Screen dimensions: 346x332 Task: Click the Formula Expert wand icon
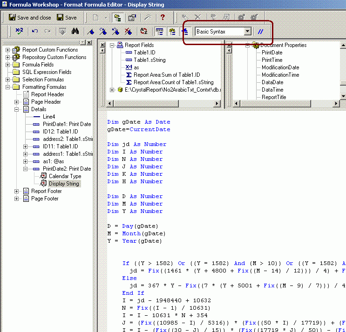pyautogui.click(x=148, y=17)
